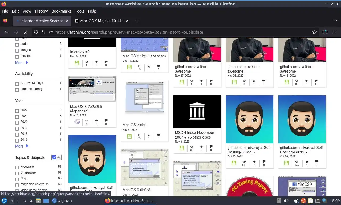Viewport: 341px width, 205px height.
Task: Open the volume speaker tray icon
Action: coord(286,201)
